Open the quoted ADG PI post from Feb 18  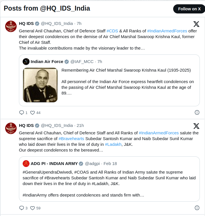109,179
